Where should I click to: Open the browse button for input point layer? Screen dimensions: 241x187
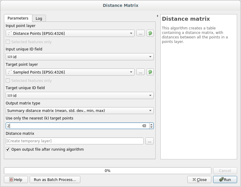(140, 33)
